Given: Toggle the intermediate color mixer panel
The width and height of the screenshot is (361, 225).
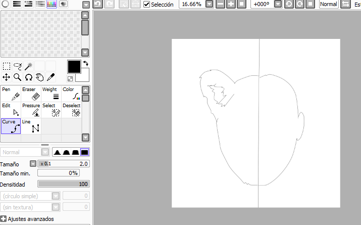Looking at the screenshot, I should point(40,4).
